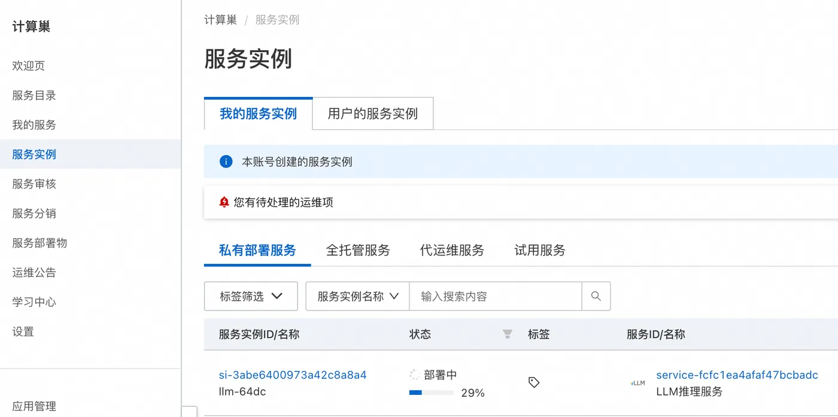Screen dimensions: 838x417
Task: Click the status column filter icon
Action: pos(508,334)
